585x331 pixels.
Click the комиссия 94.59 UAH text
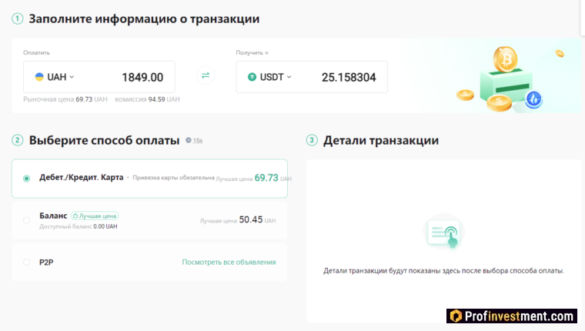147,99
